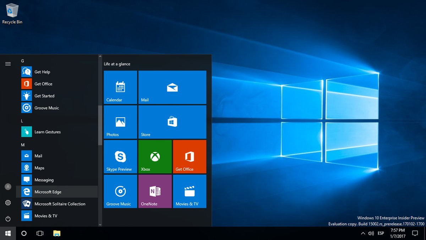This screenshot has height=240, width=426.
Task: Show hidden system tray icons
Action: point(363,233)
